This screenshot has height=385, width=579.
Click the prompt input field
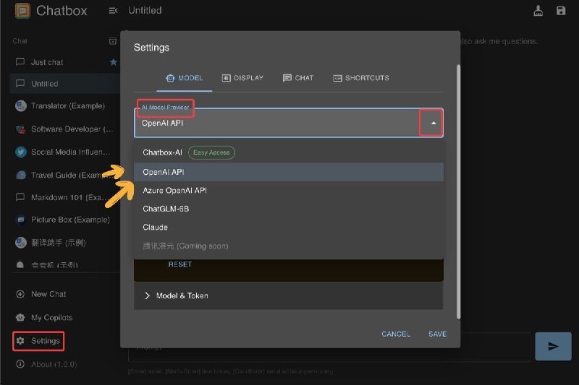(329, 347)
